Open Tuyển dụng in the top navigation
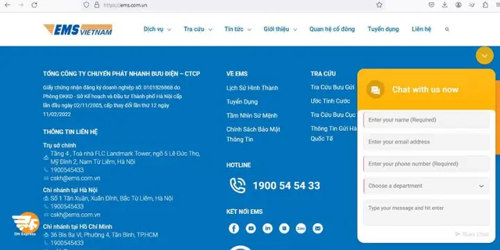The image size is (500, 250). point(383,29)
